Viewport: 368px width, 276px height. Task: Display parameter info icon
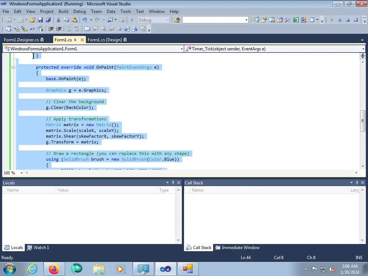coord(17,29)
